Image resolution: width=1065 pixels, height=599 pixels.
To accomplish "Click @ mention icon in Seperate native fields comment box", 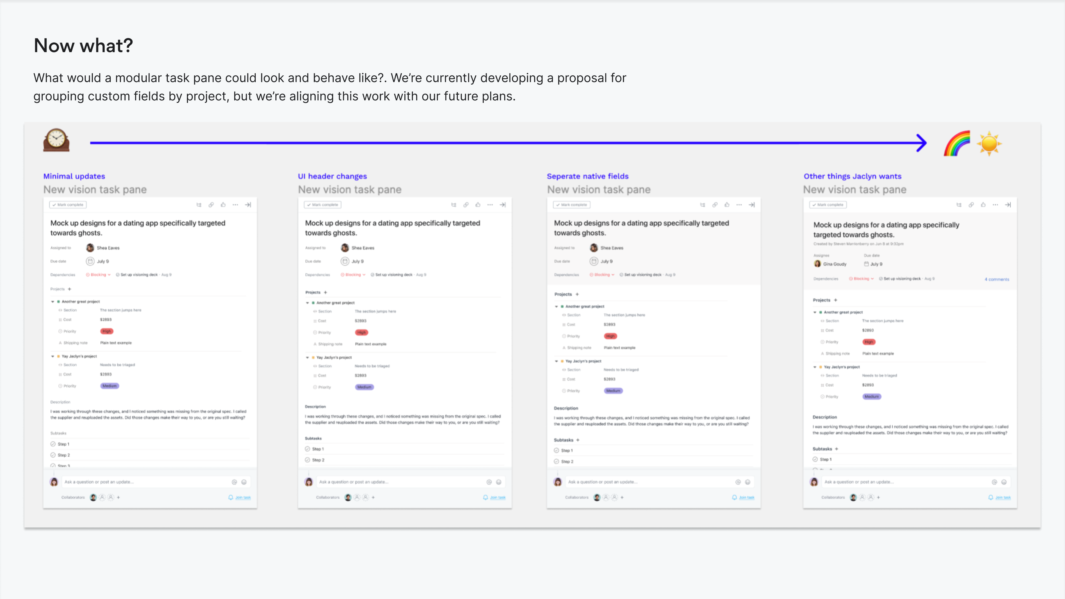I will point(738,482).
